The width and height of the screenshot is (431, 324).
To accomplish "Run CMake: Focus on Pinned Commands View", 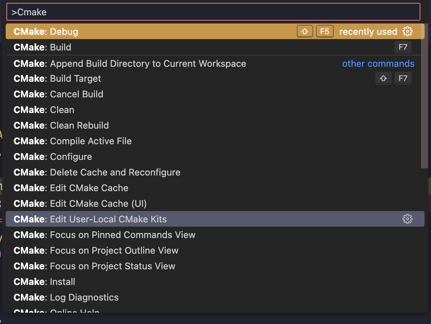I will coord(142,235).
